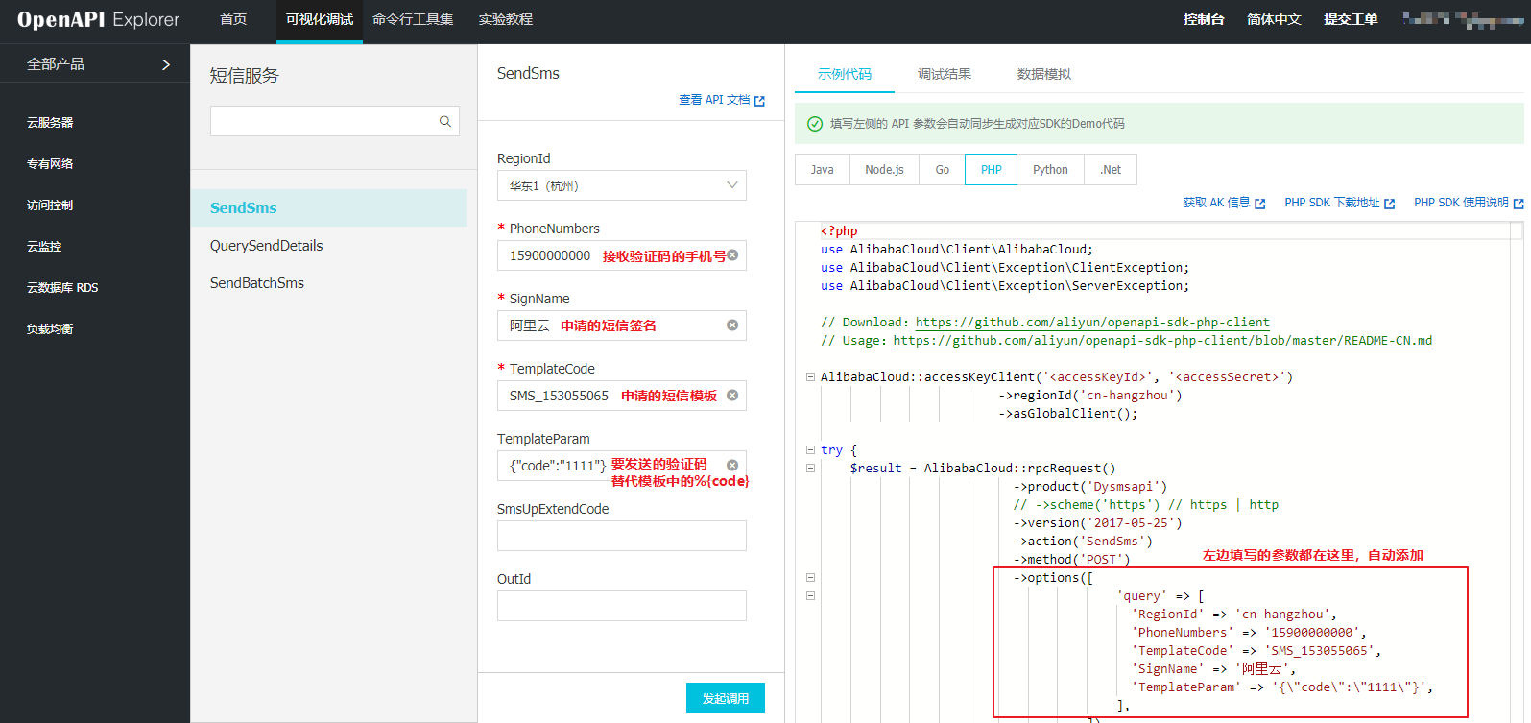Open the 简体中文 language selector
The width and height of the screenshot is (1531, 723).
click(x=1274, y=19)
